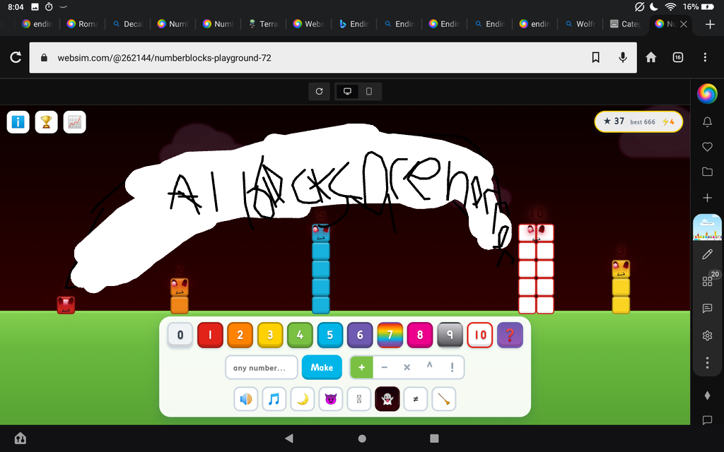
Task: Open the sidebar settings gear
Action: click(707, 335)
